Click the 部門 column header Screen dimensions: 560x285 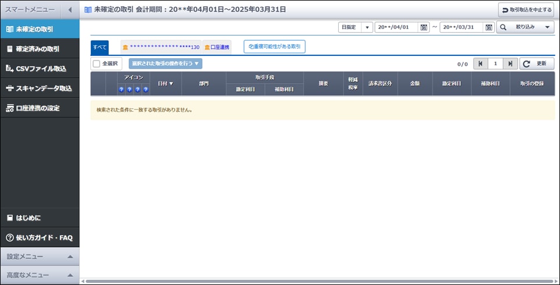coord(204,84)
